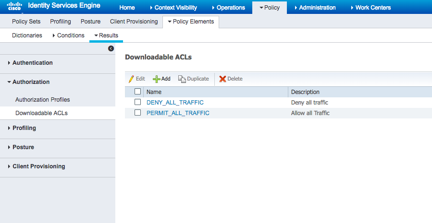Toggle the select-all checkbox in header
The width and height of the screenshot is (432, 223).
coord(137,91)
